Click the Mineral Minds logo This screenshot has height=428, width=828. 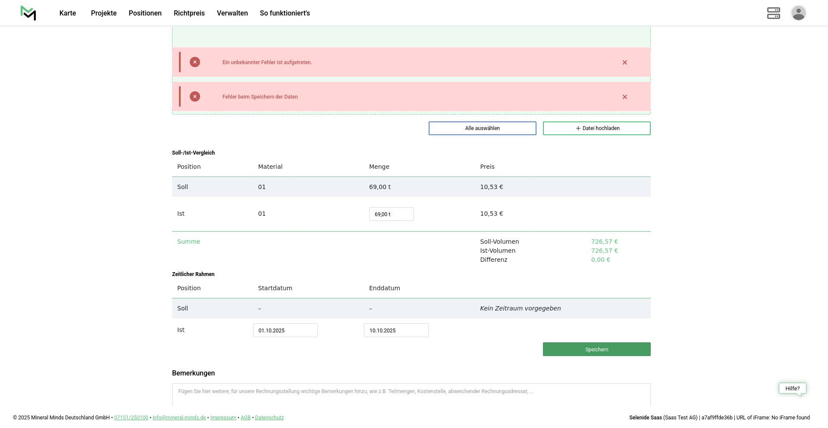28,13
